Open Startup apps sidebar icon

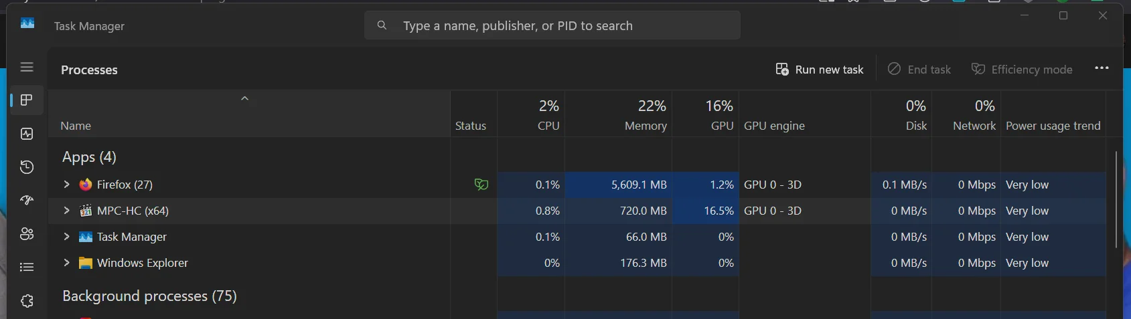point(27,200)
